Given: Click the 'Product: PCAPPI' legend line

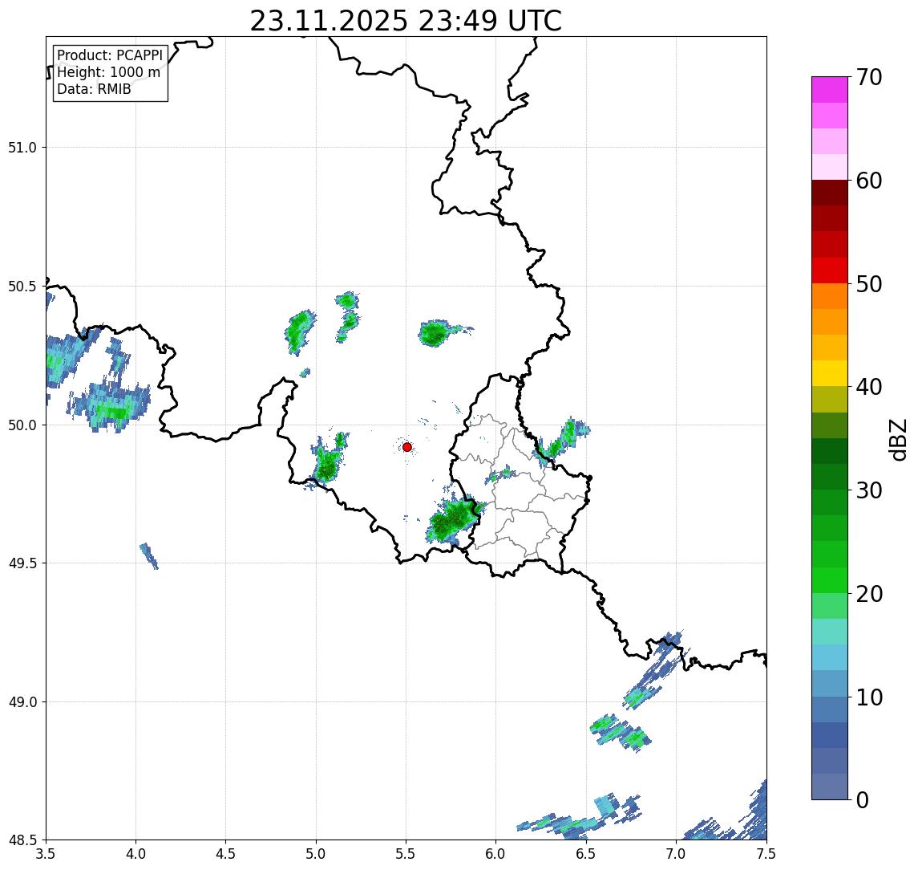Looking at the screenshot, I should click(x=110, y=55).
